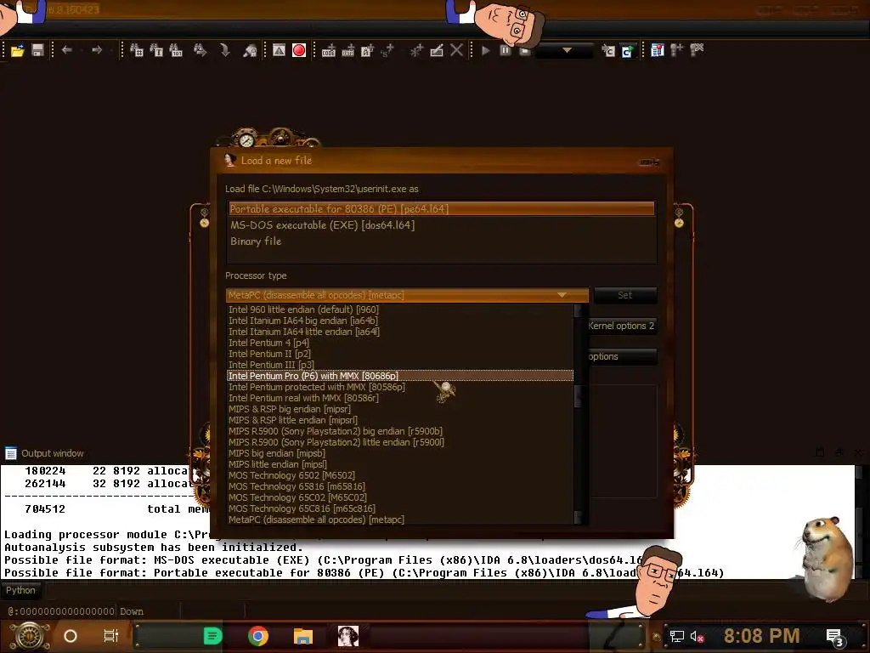Choose Intel Pentium Pro (P6) with MMX
This screenshot has height=653, width=870.
[x=400, y=376]
